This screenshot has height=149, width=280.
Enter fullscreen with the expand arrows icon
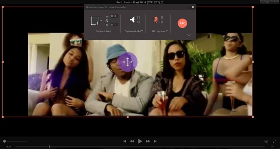pyautogui.click(x=274, y=141)
